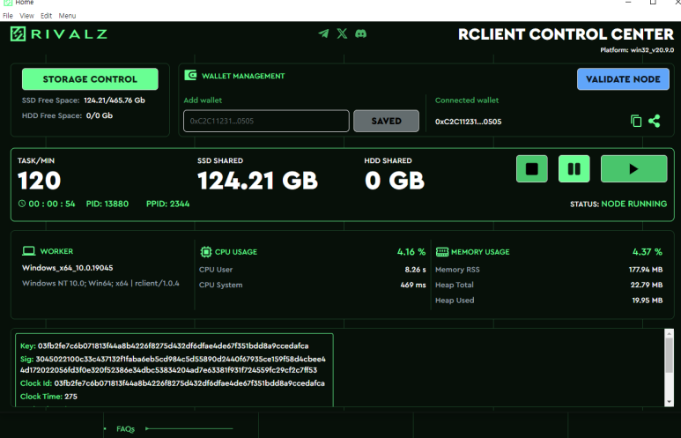This screenshot has width=681, height=438.
Task: Click the SSD free space value 124.21/465.76 Gb
Action: pyautogui.click(x=115, y=100)
